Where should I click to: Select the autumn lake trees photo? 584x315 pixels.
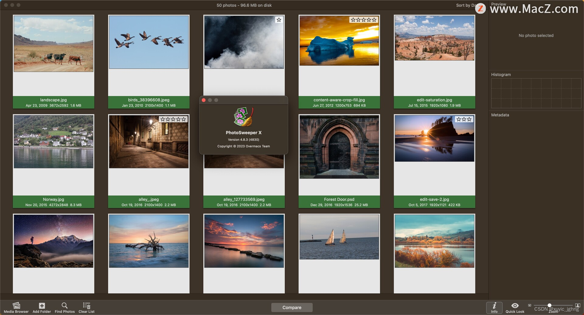[x=434, y=241]
